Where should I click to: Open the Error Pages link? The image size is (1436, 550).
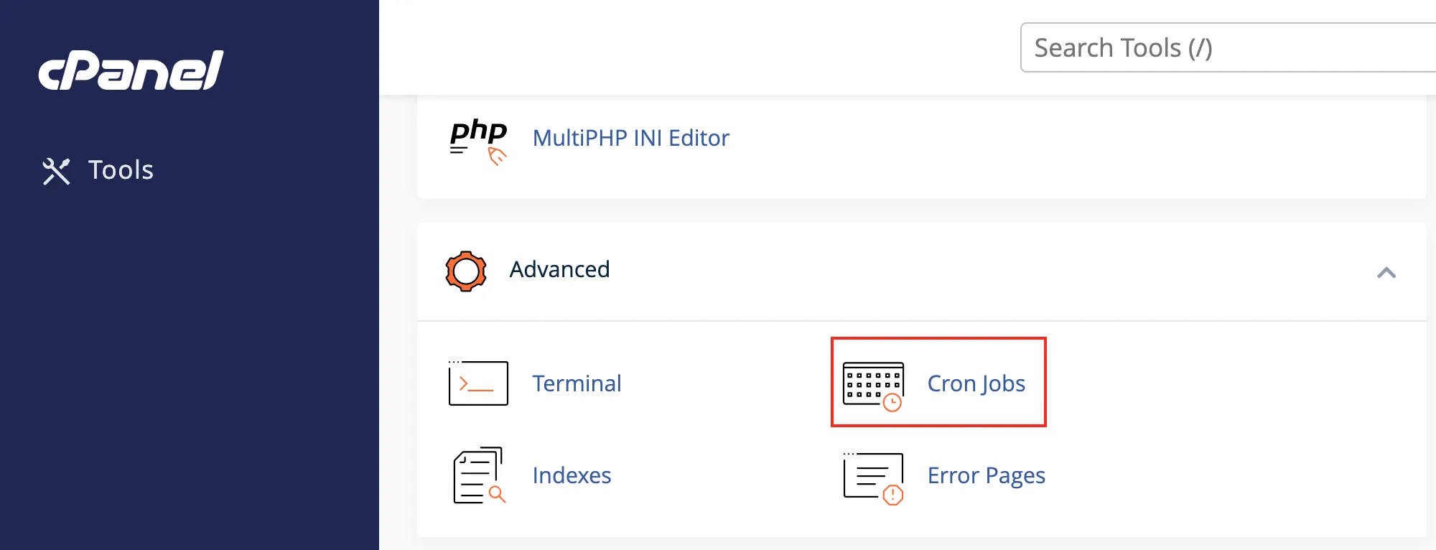coord(986,475)
